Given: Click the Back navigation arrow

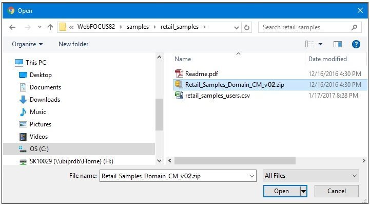Looking at the screenshot, I should (x=12, y=27).
